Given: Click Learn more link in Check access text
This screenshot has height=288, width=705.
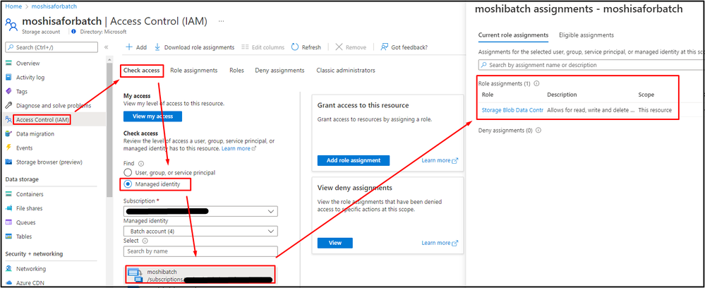Looking at the screenshot, I should (x=239, y=148).
